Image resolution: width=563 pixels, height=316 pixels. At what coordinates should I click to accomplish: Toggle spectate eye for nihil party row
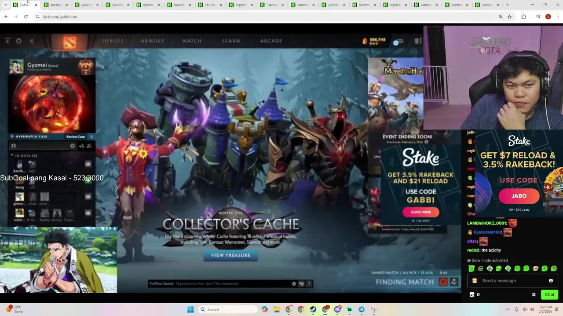pos(88,213)
